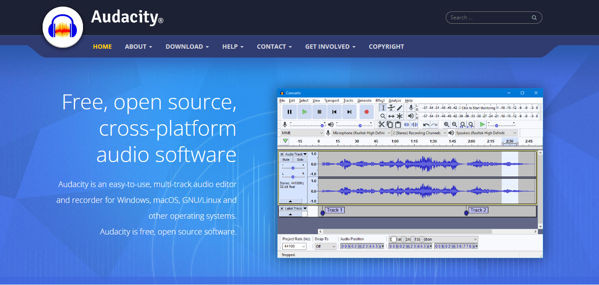Cut audio with the scissors icon
Image resolution: width=599 pixels, height=285 pixels.
(x=381, y=124)
